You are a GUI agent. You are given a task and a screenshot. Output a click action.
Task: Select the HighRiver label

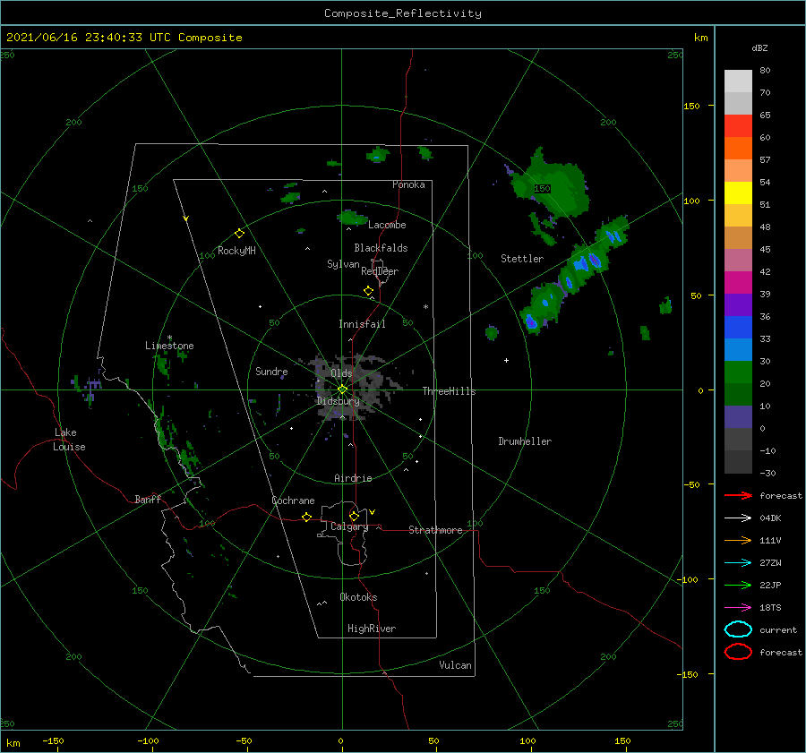372,629
